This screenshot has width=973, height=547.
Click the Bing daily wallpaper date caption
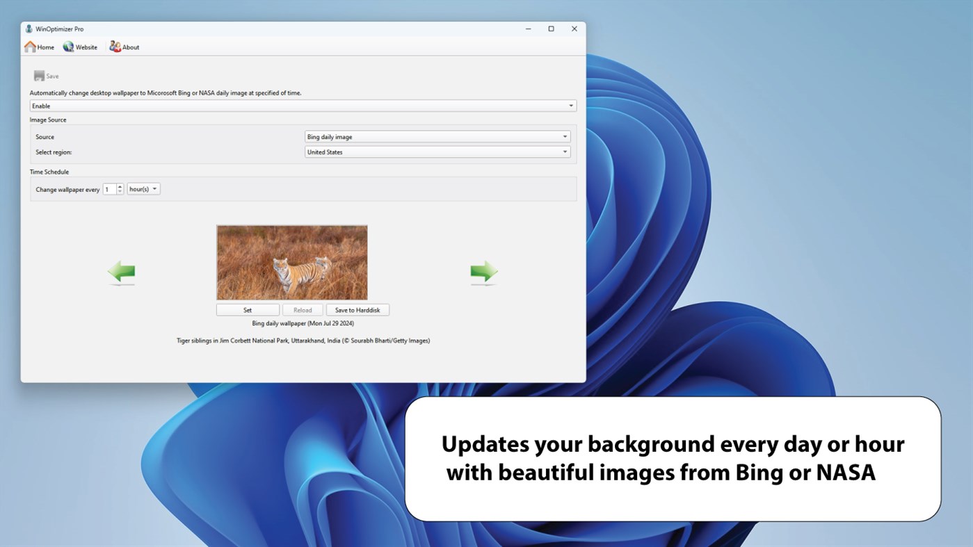(303, 323)
